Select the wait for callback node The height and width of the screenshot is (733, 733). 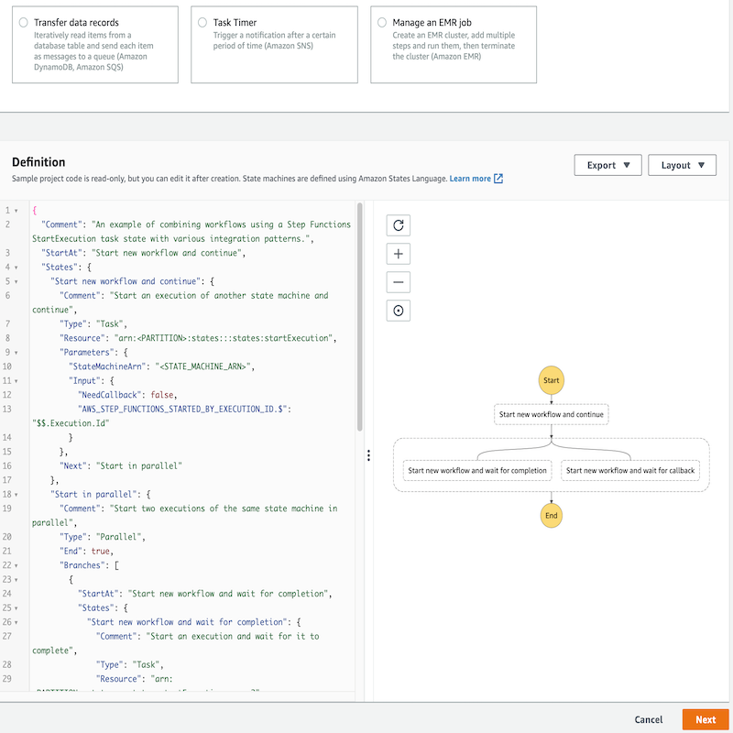tap(630, 470)
